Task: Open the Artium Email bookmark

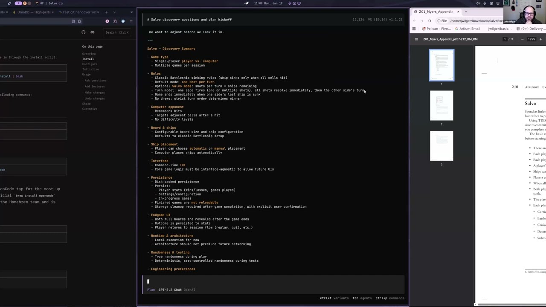Action: [x=467, y=29]
